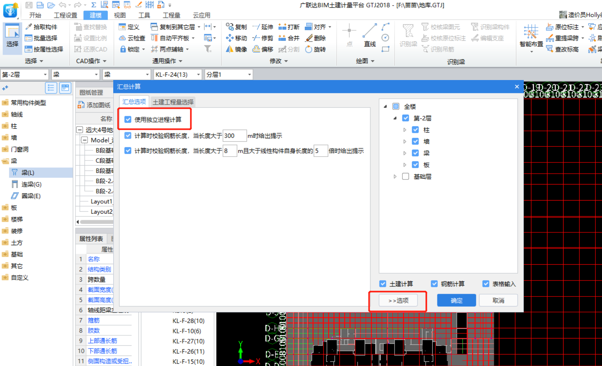Open the 属性列表 panel tab
This screenshot has width=602, height=366.
(91, 239)
